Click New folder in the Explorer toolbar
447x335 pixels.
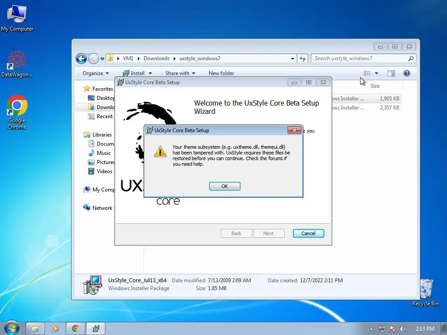(x=221, y=73)
